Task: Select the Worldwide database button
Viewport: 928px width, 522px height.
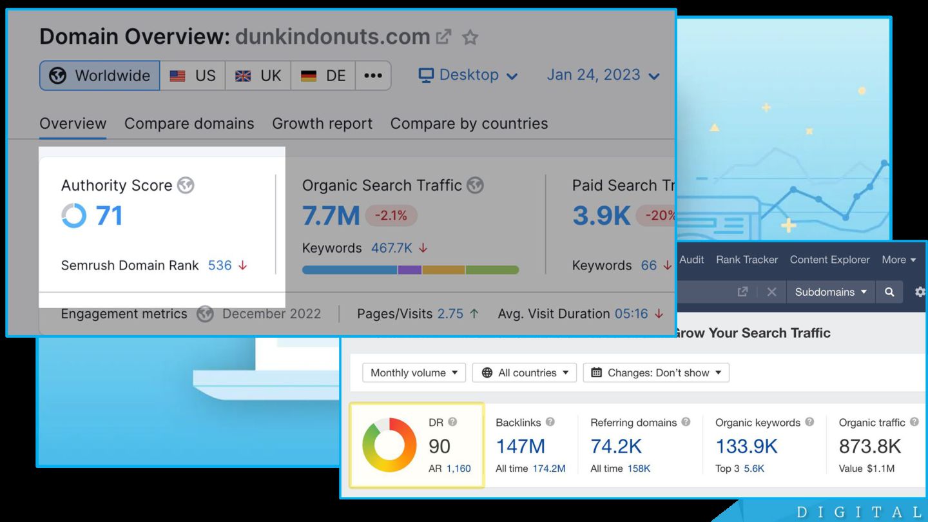Action: [x=100, y=75]
